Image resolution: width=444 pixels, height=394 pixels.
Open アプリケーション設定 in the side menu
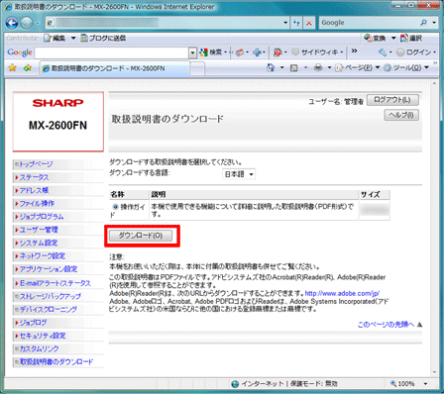pos(49,269)
